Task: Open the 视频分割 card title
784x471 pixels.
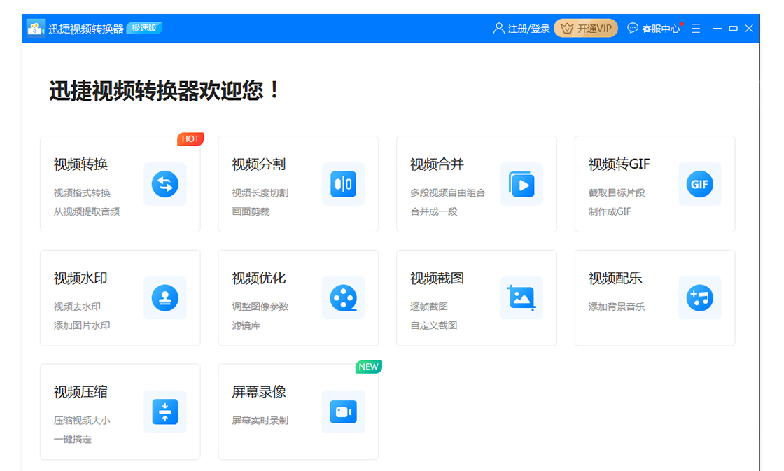Action: tap(258, 164)
